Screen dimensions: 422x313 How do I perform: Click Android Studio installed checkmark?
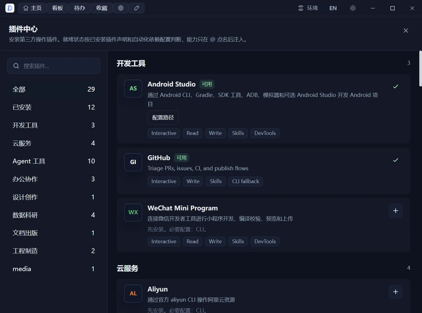[x=396, y=86]
